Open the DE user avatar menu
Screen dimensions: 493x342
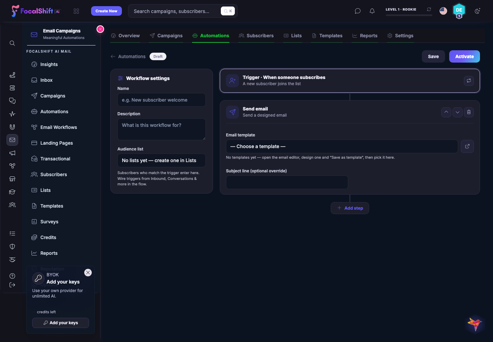(459, 11)
